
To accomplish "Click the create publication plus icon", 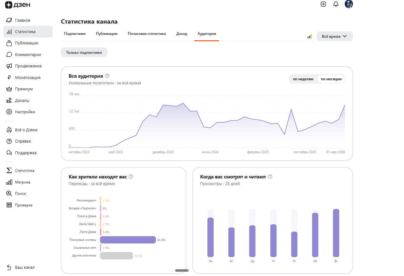I will tap(323, 4).
